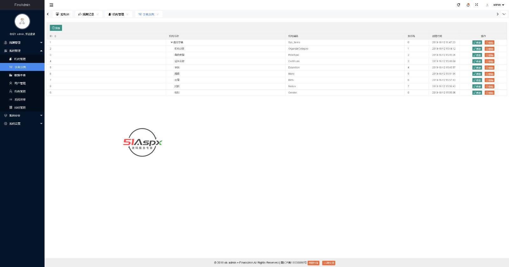
Task: Open 机构管理 in the sidebar
Action: [x=22, y=59]
